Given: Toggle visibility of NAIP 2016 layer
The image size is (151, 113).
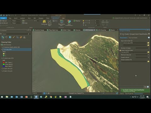Looking at the screenshot, I should pyautogui.click(x=3, y=69).
